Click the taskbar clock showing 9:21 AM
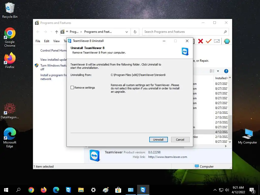The height and width of the screenshot is (195, 260). [x=238, y=190]
